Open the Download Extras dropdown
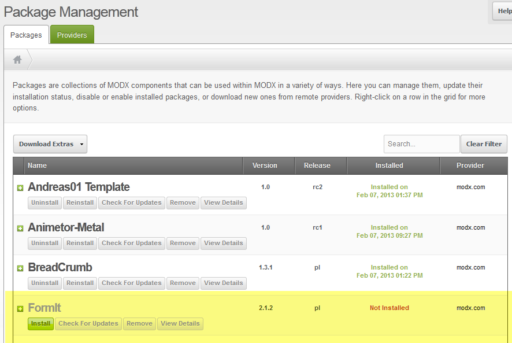 (50, 144)
